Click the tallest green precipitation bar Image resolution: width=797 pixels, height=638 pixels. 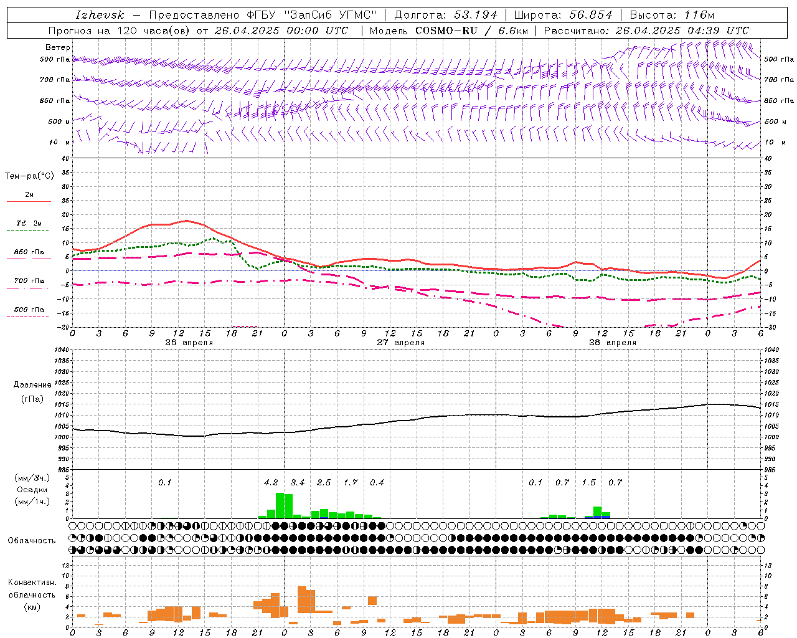pyautogui.click(x=280, y=505)
